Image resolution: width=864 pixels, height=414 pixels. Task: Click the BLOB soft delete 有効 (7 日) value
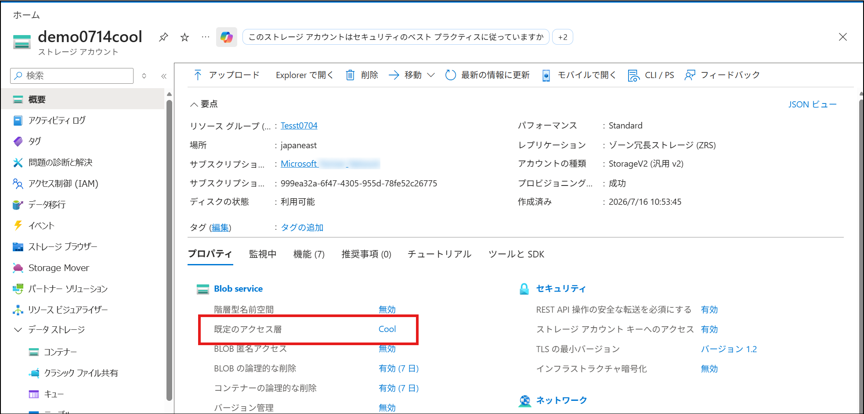pos(398,368)
